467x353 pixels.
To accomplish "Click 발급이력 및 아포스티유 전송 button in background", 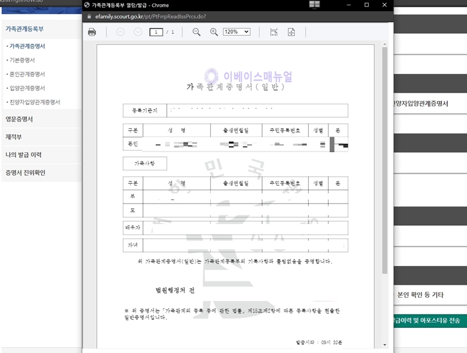I will point(430,320).
